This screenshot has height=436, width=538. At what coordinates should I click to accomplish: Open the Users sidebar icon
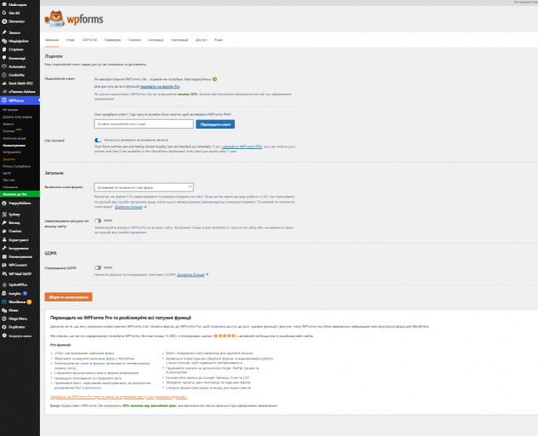pos(4,239)
